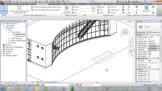Click the help question mark icon
This screenshot has height=91, width=162.
click(145, 2)
